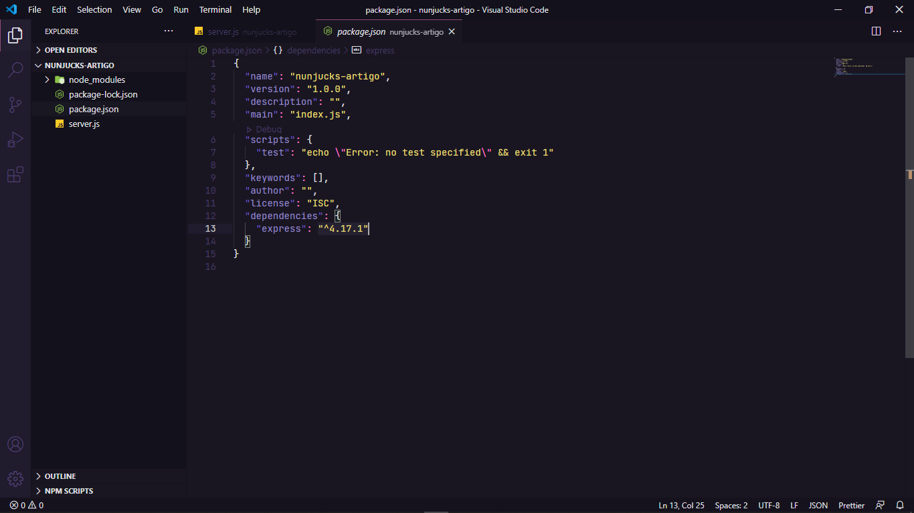The width and height of the screenshot is (914, 513).
Task: Open the Terminal menu
Action: click(x=215, y=9)
